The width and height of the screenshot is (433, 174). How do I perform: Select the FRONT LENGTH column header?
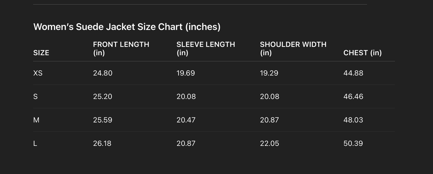click(x=121, y=49)
